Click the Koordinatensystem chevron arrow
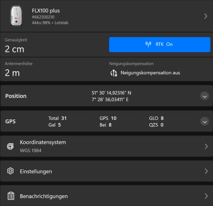Viewport: 213px width, 206px height. 206,146
